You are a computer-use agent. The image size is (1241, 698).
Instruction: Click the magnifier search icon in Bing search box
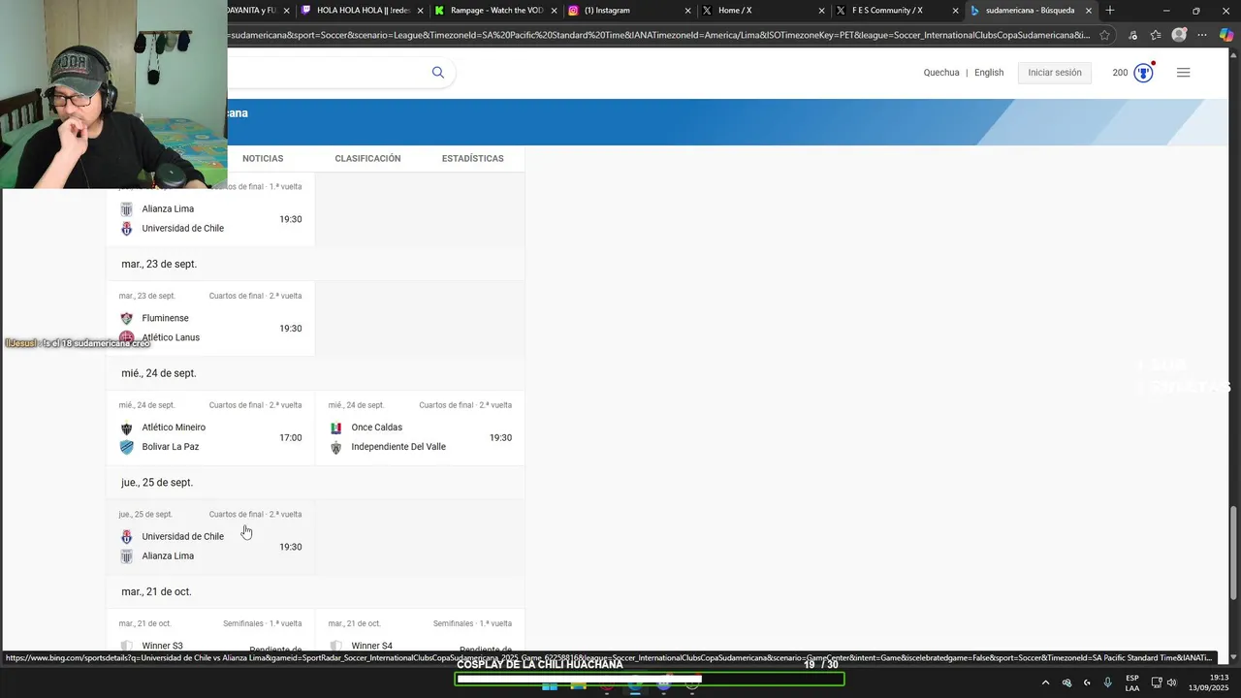click(438, 73)
